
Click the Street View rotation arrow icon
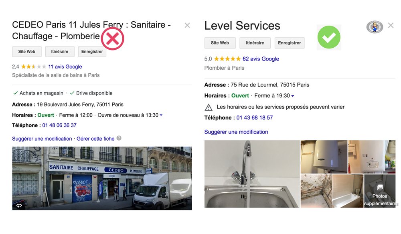(20, 206)
